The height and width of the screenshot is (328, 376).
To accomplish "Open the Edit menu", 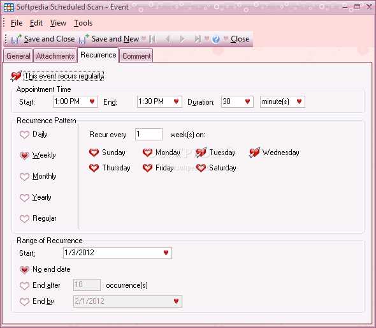I will [x=36, y=23].
